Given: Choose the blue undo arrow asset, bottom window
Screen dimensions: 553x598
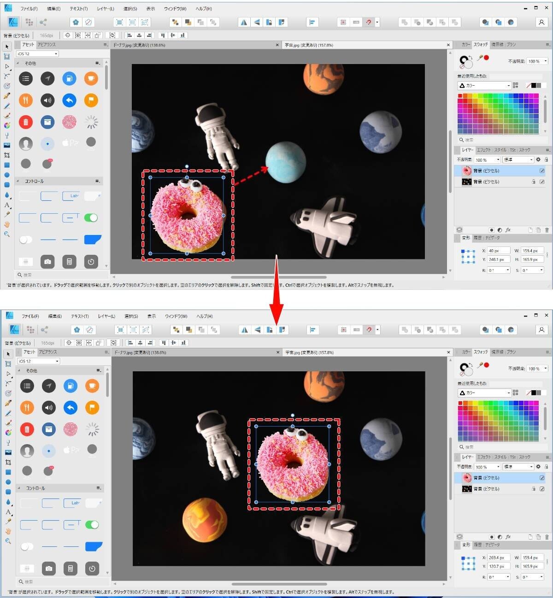Looking at the screenshot, I should [x=71, y=407].
